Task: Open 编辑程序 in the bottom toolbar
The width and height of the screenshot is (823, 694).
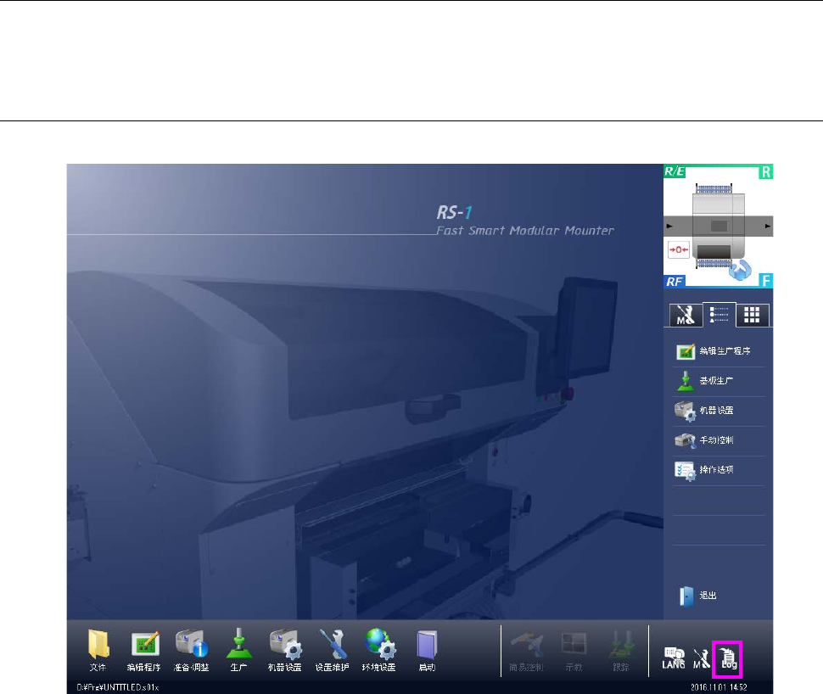Action: pyautogui.click(x=144, y=650)
